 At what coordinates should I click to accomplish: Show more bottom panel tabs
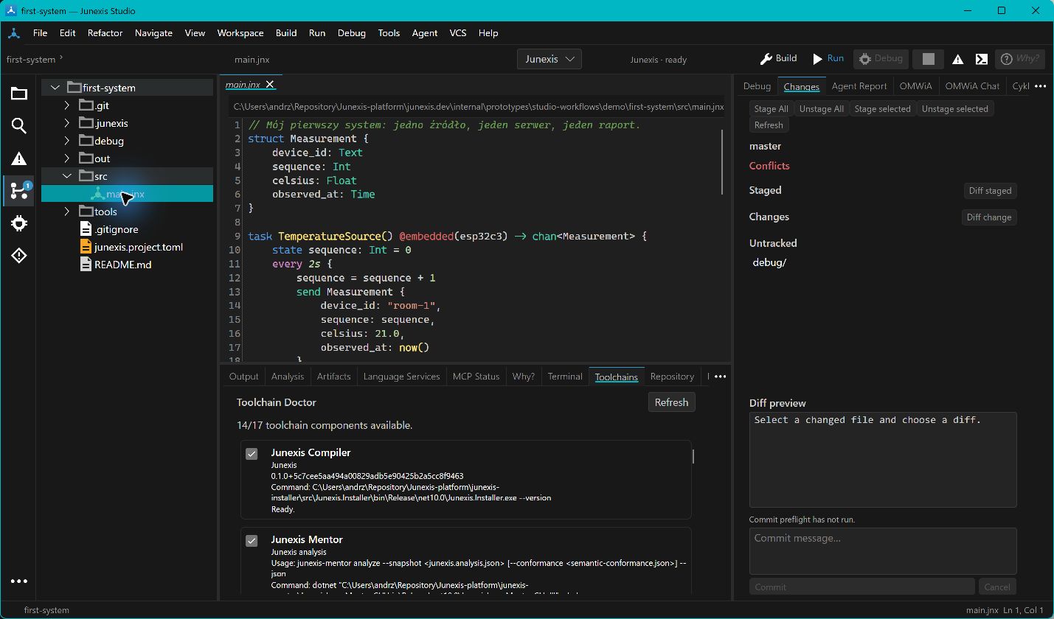(720, 377)
